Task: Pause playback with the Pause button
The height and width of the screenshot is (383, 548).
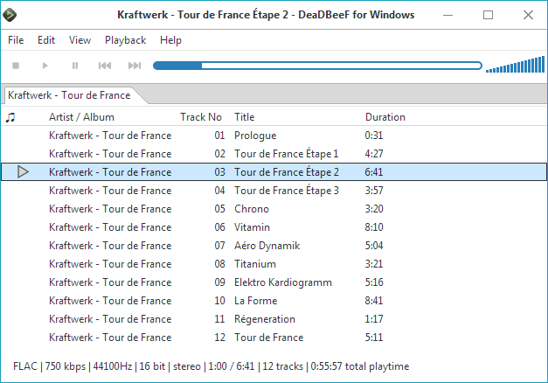Action: click(x=75, y=66)
